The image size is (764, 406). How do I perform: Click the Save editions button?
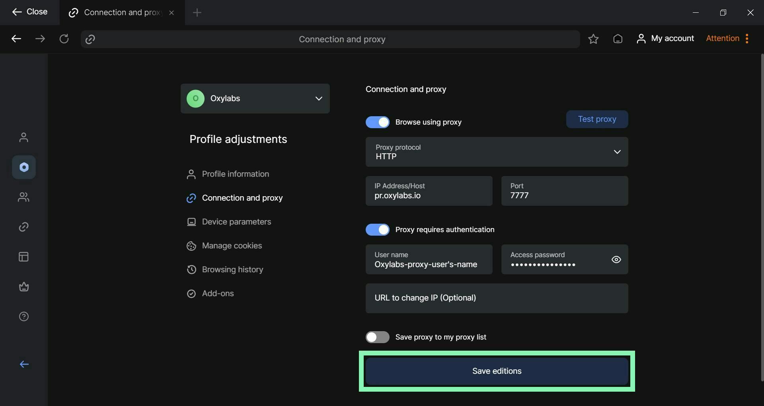point(497,371)
